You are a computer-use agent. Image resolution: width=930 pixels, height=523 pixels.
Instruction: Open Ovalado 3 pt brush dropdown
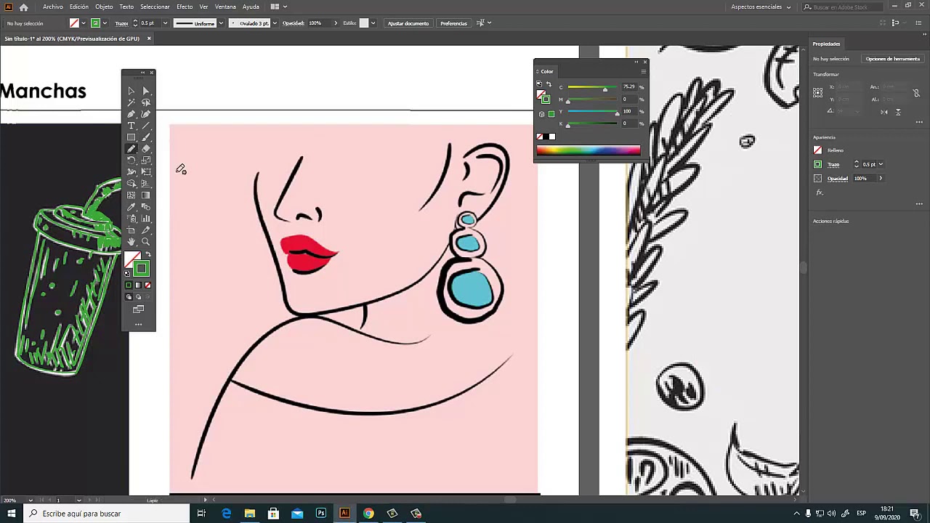click(x=274, y=23)
